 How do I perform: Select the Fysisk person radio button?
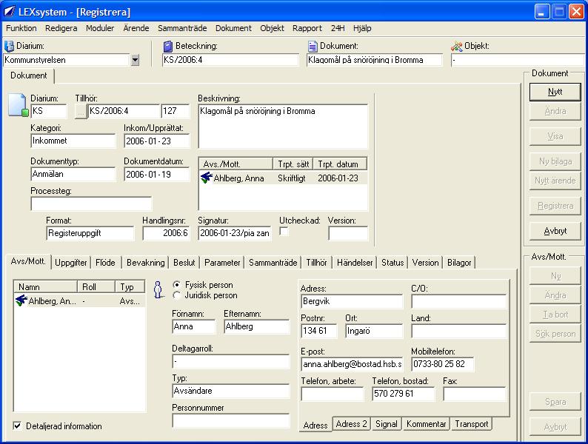click(177, 285)
